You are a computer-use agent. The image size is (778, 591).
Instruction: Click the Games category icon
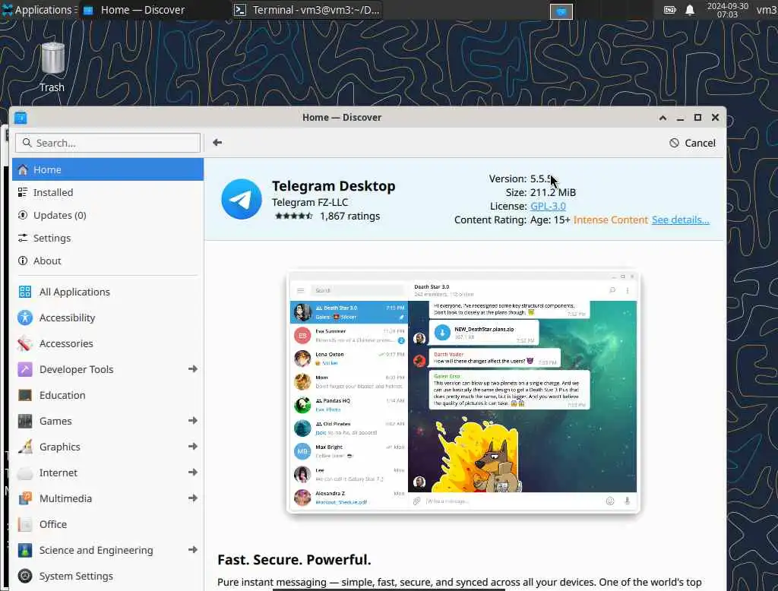point(25,421)
